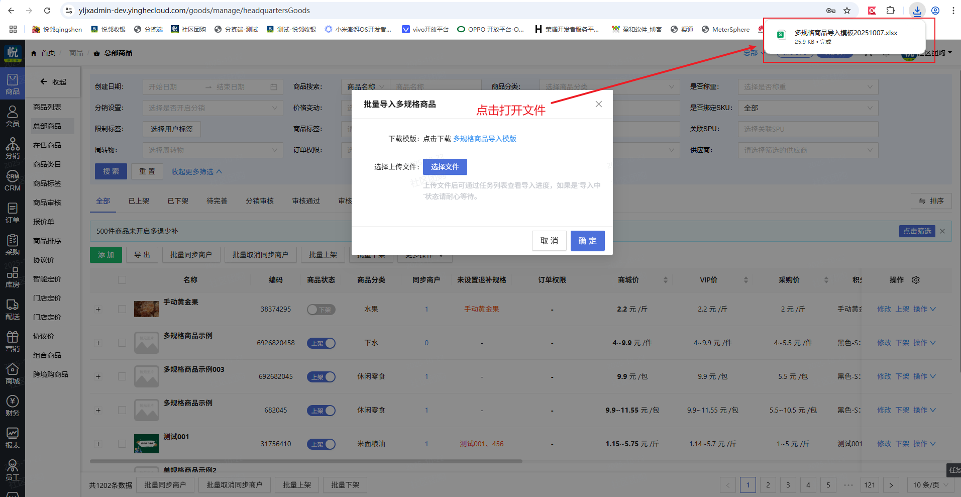
Task: Open the 会员 member sidebar icon
Action: pos(12,116)
